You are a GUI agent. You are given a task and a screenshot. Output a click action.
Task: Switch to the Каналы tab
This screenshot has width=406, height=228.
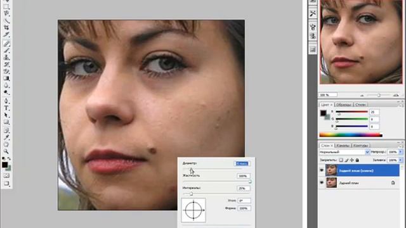[343, 146]
